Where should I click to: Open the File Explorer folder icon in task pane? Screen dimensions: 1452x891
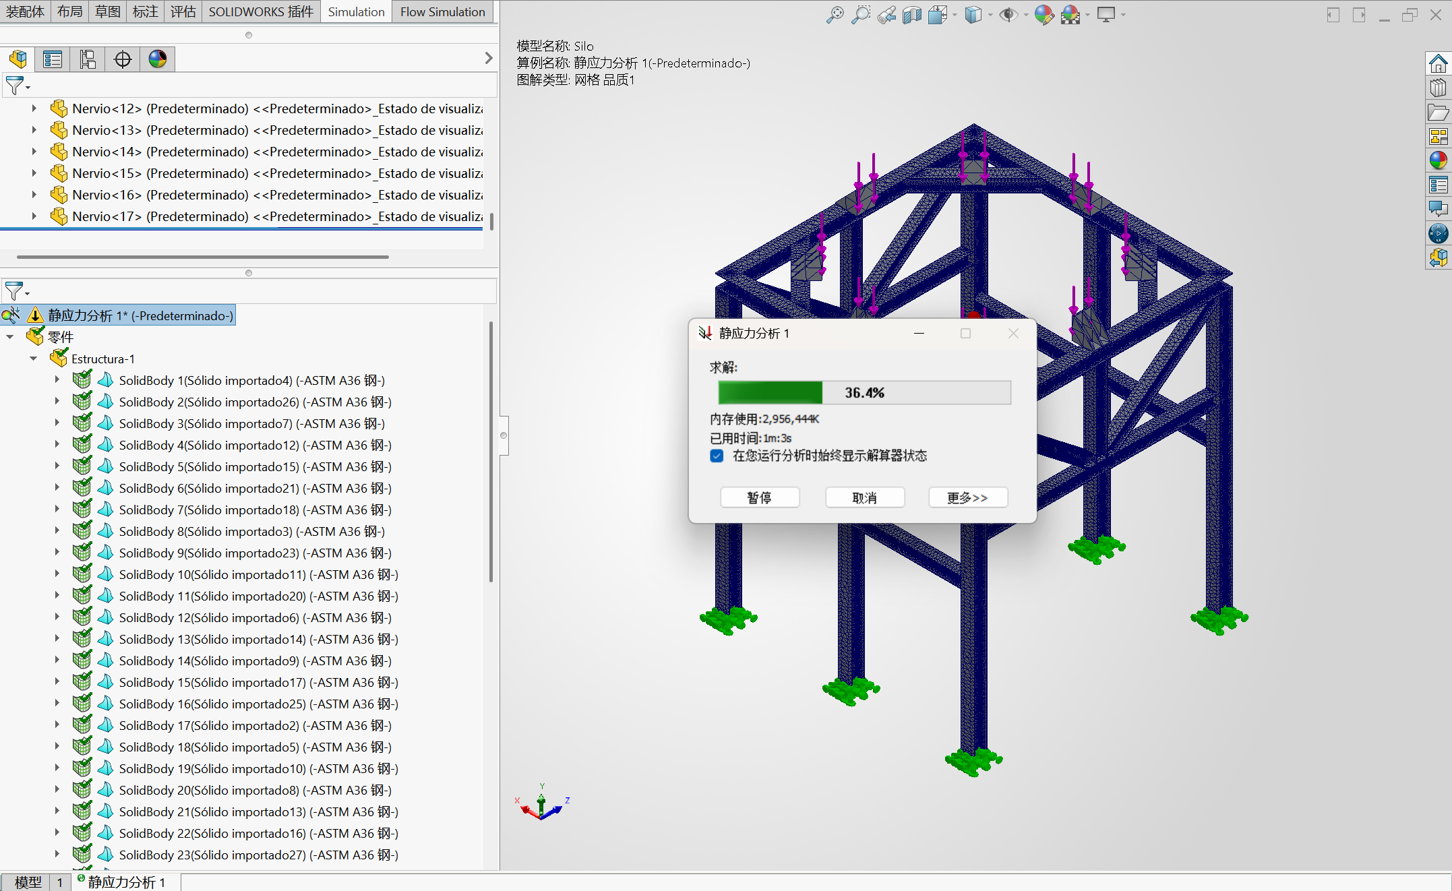pos(1439,113)
